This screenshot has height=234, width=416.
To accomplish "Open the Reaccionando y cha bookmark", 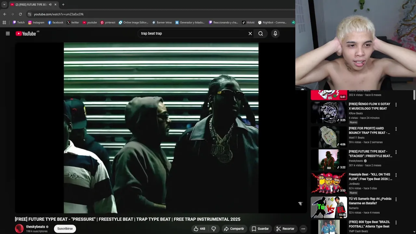I will (224, 22).
